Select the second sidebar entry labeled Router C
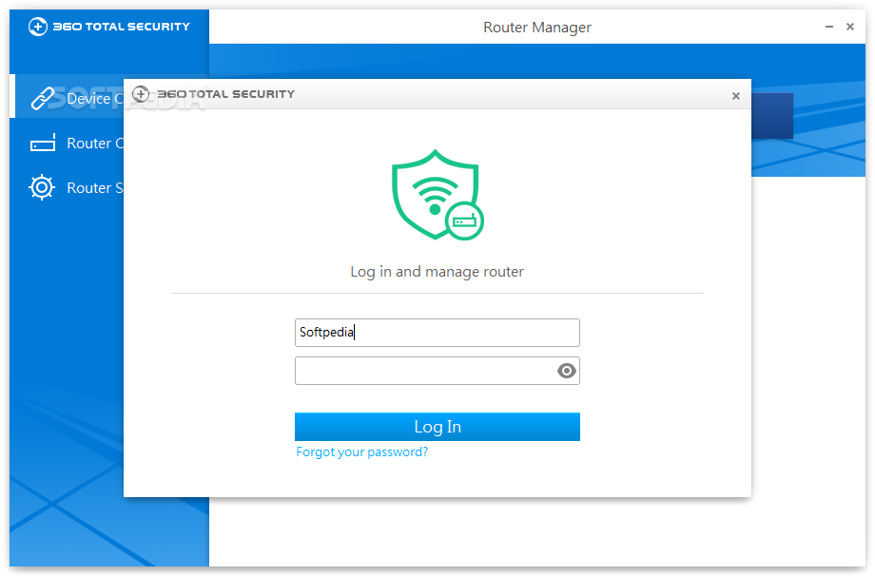 (95, 144)
